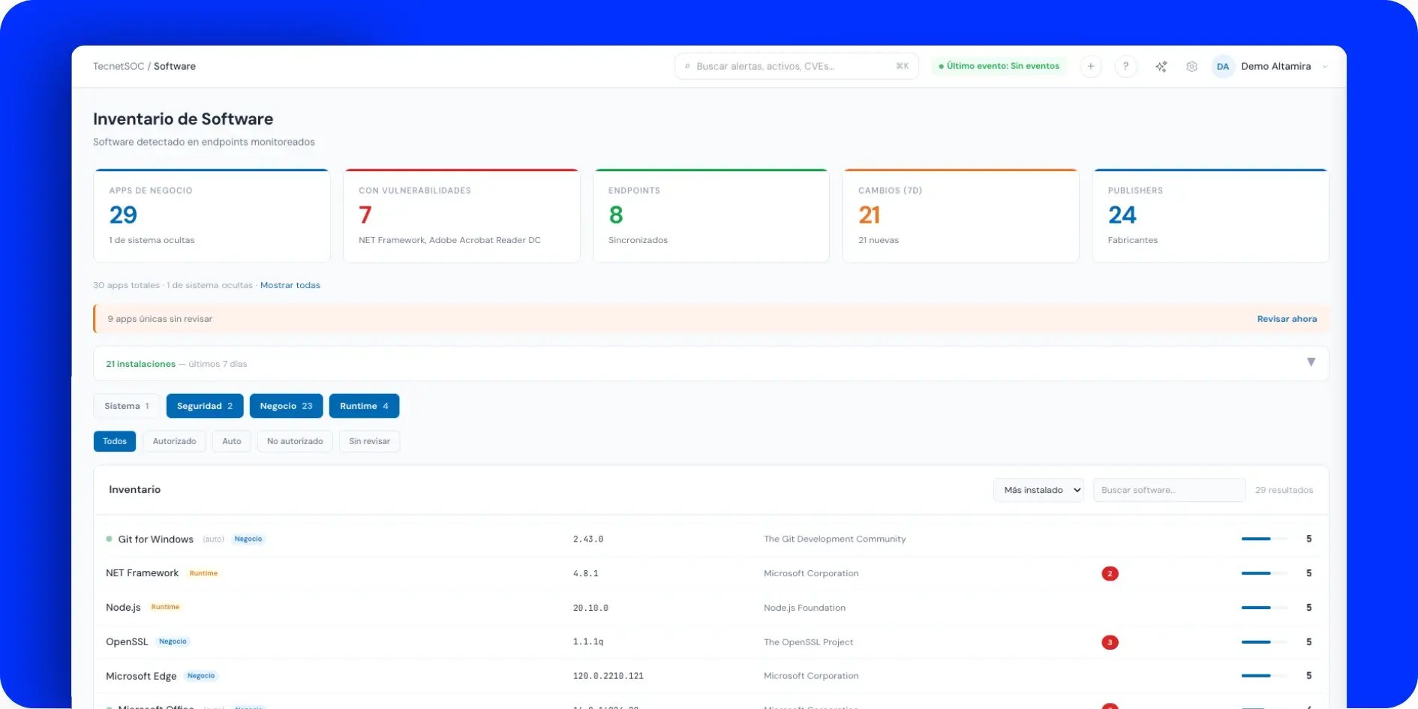Click version 2.43.0 in the inventory
The width and height of the screenshot is (1418, 709).
click(588, 539)
